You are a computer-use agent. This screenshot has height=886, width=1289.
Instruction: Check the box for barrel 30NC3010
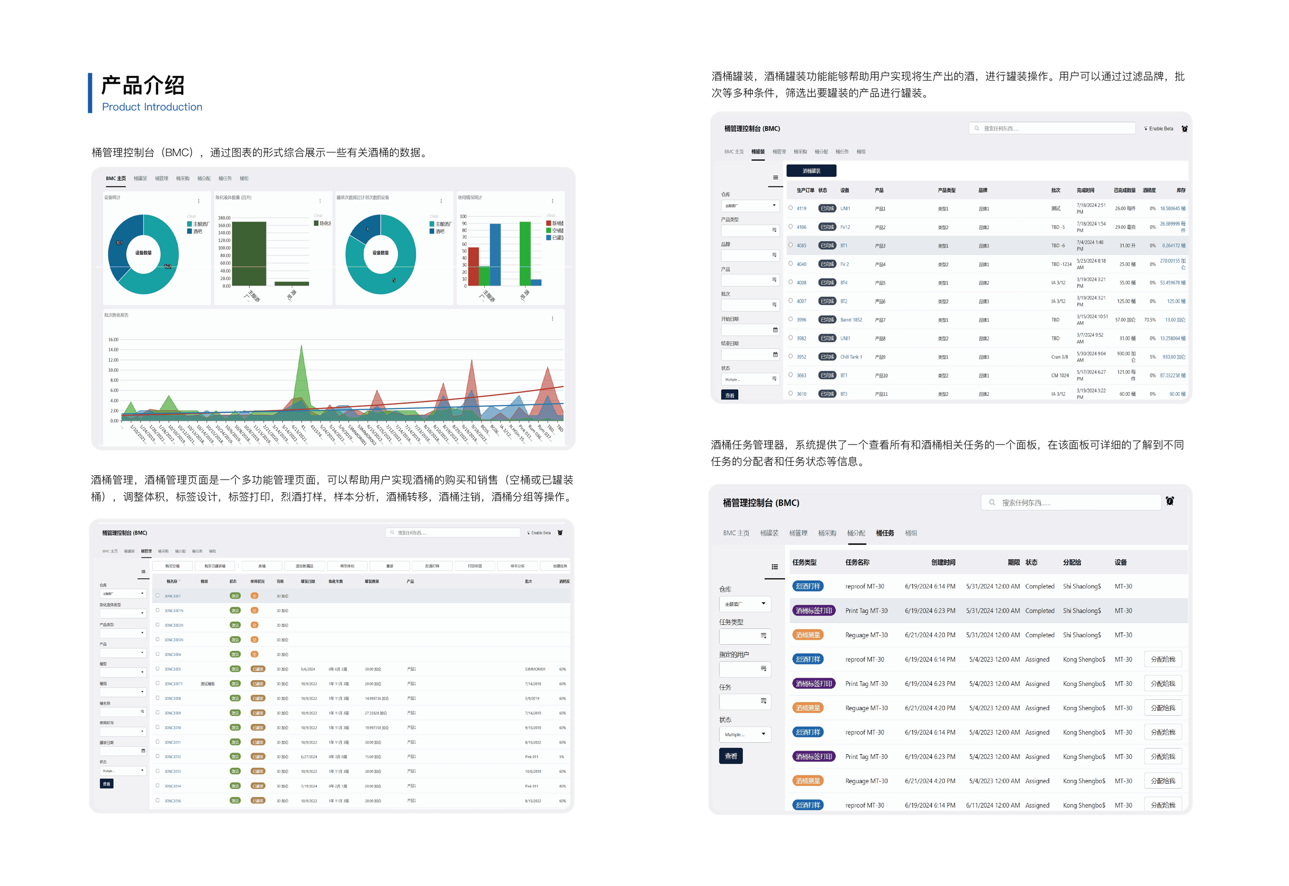pos(158,727)
